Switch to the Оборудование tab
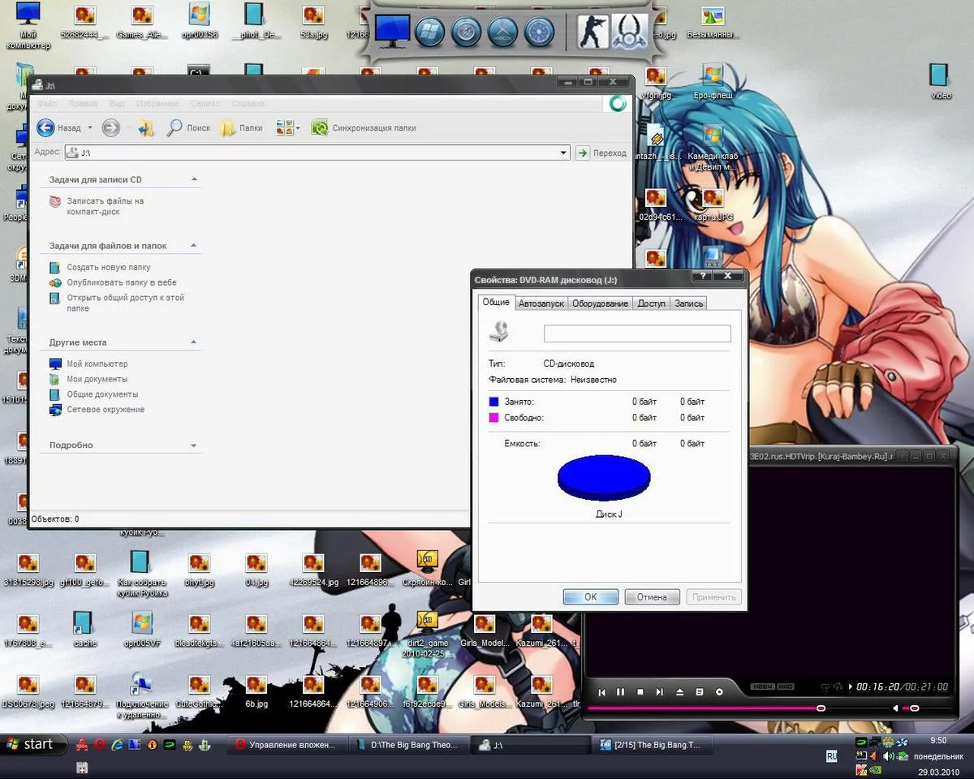 pos(600,303)
